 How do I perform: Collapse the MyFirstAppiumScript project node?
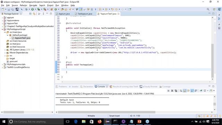[2, 29]
